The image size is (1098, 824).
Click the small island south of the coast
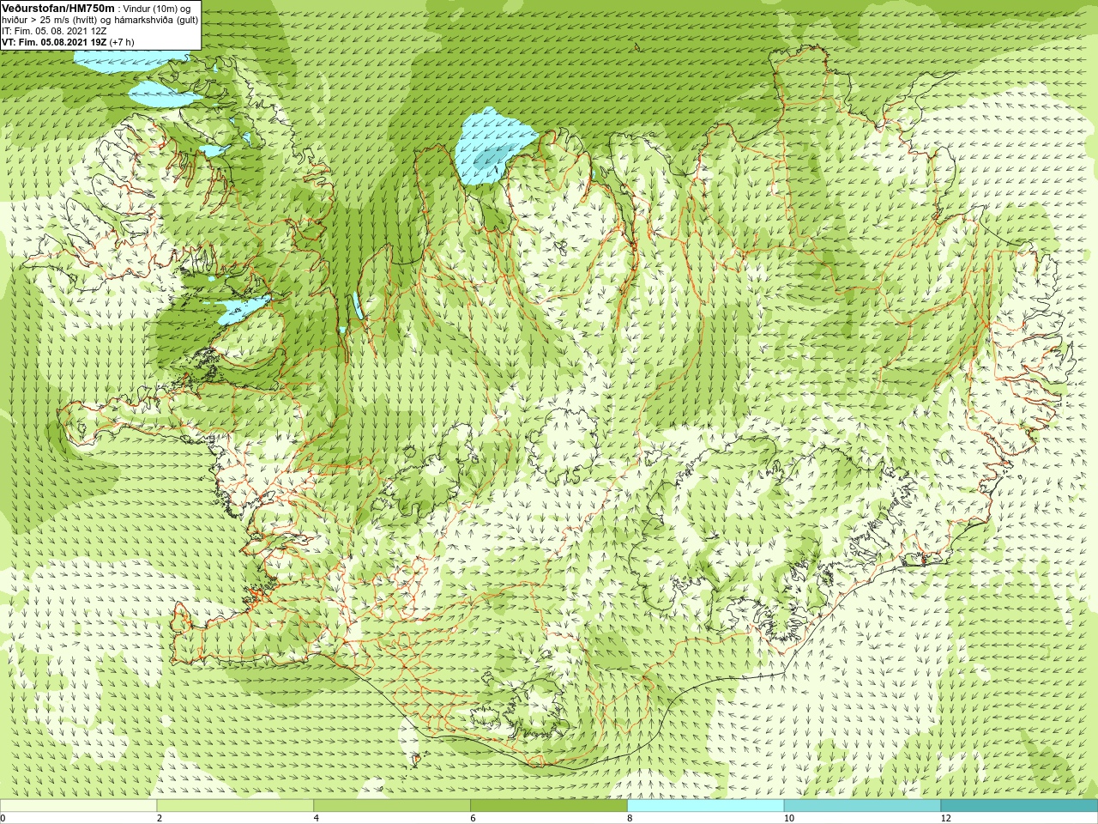tap(419, 760)
